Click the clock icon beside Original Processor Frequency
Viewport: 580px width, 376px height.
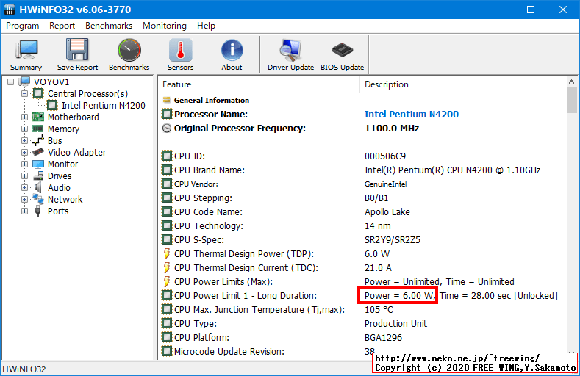pyautogui.click(x=167, y=129)
